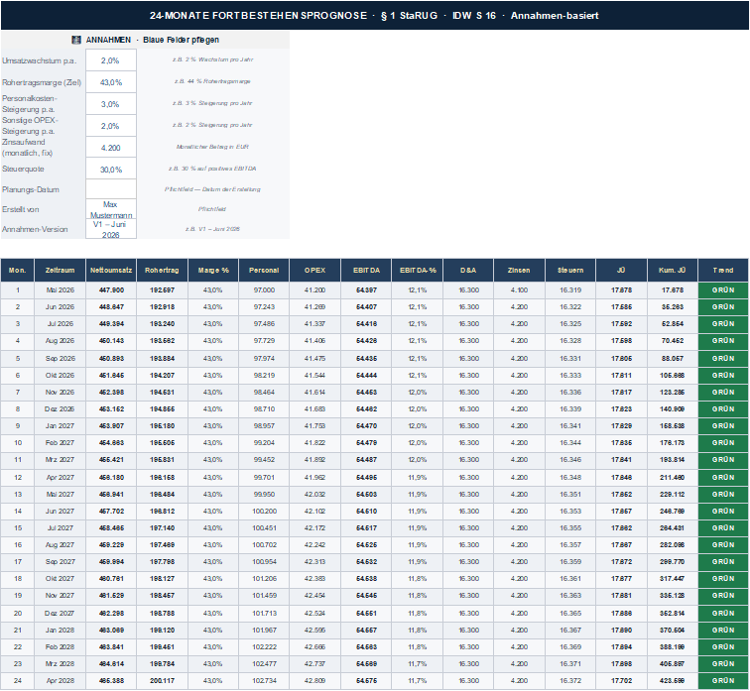Screen dimensions: 750x691
Task: Click the 'Mai 2026' Zeitraum cell
Action: tap(60, 290)
